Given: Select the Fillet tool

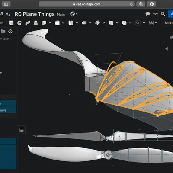Looking at the screenshot, I should click(57, 23).
